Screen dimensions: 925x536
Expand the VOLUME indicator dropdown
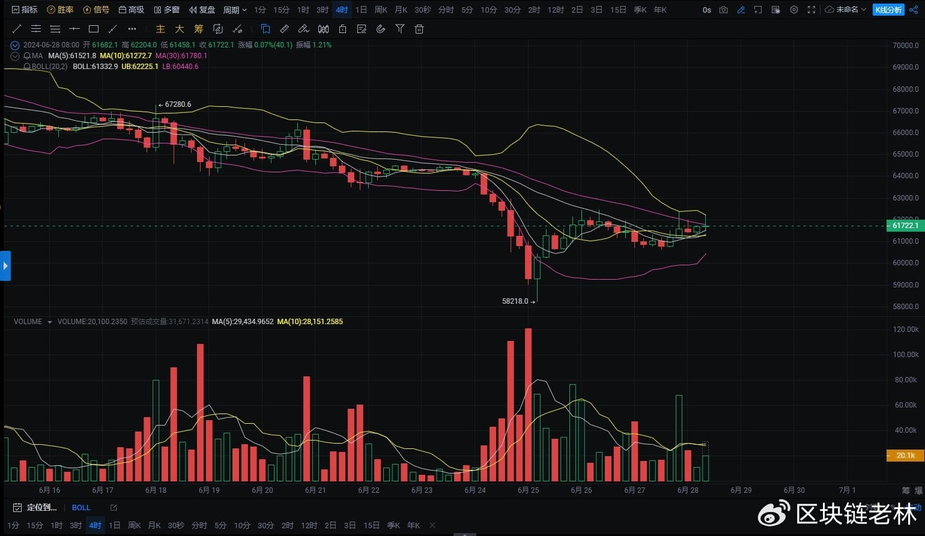49,322
